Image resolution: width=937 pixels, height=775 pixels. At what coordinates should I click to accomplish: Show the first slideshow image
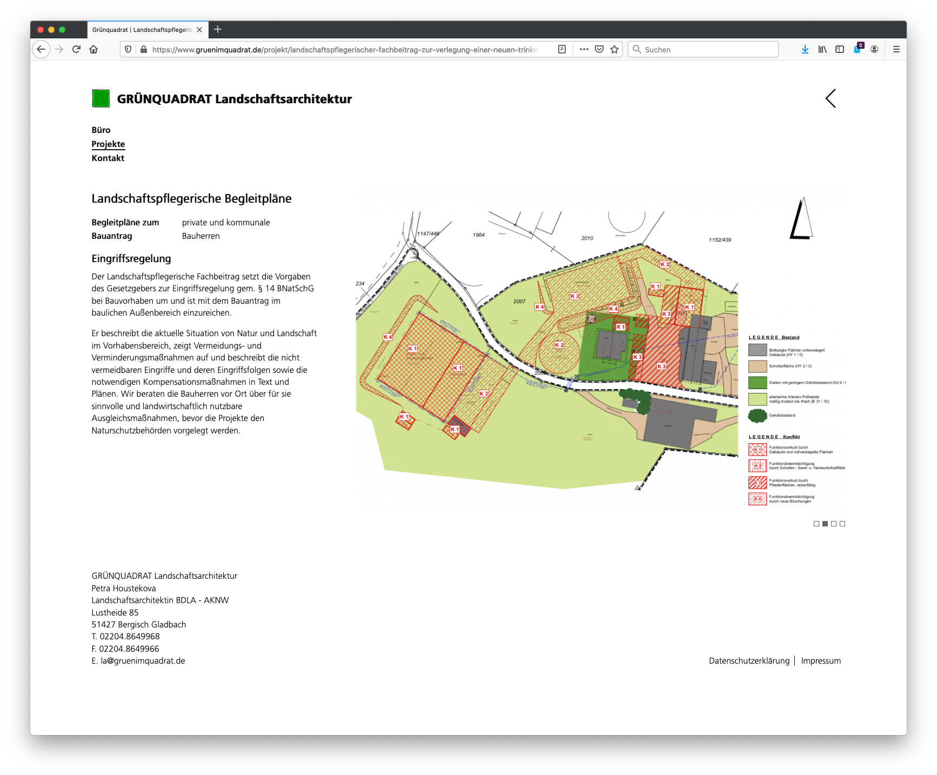[816, 524]
